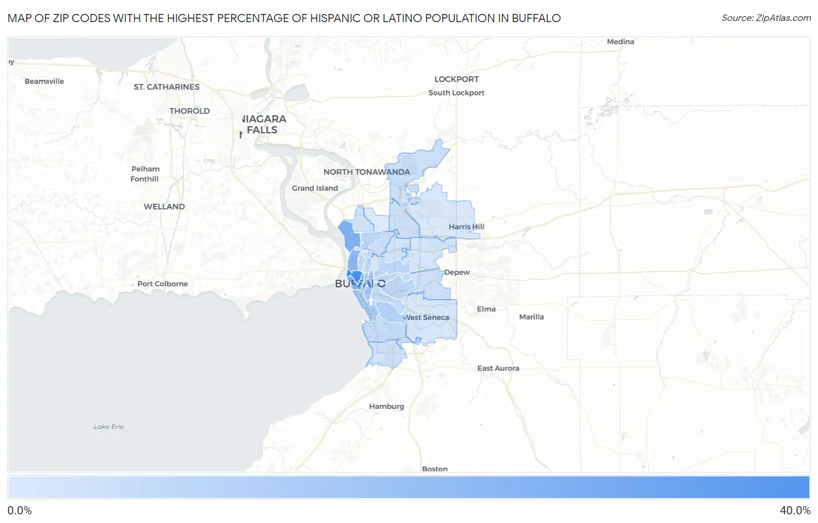Click the 40.0% legend maximum value
The image size is (818, 523).
point(795,511)
